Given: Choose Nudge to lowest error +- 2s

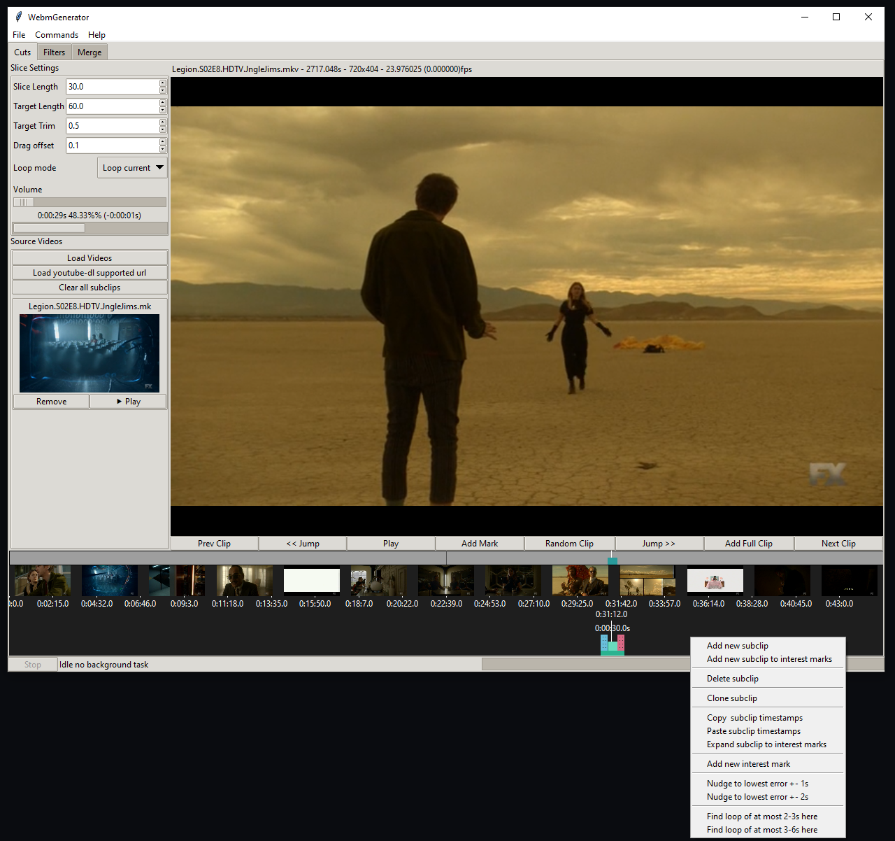Looking at the screenshot, I should 768,797.
